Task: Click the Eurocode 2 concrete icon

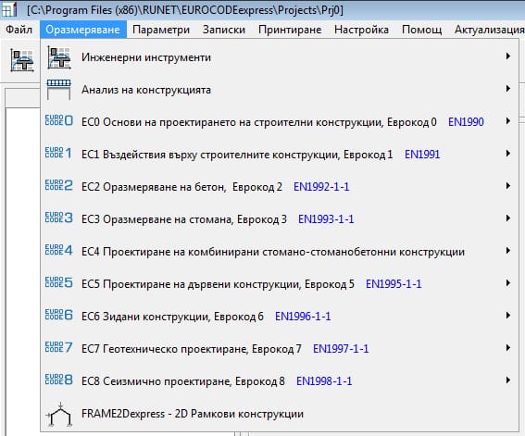Action: point(59,185)
